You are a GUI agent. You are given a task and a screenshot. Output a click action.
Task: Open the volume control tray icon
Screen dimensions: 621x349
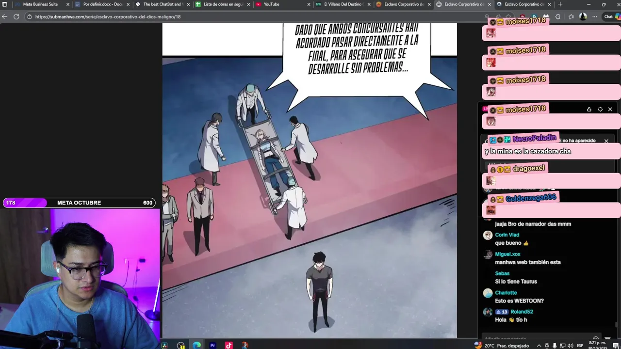[x=570, y=345]
